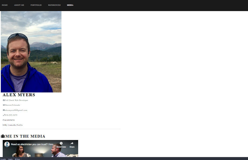
Task: Navigate to the HOME menu item
Action: point(5,5)
